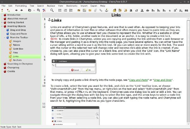Click the vertical scrollbar of the text pane
Image resolution: width=190 pixels, height=129 pixels.
188,45
